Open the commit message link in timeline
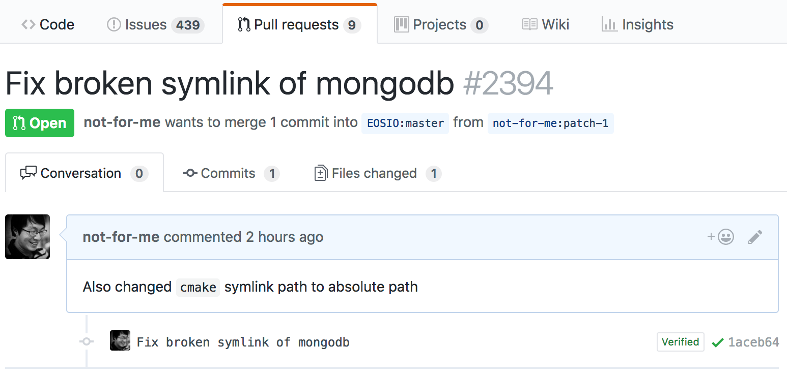Image resolution: width=787 pixels, height=377 pixels. pos(243,342)
